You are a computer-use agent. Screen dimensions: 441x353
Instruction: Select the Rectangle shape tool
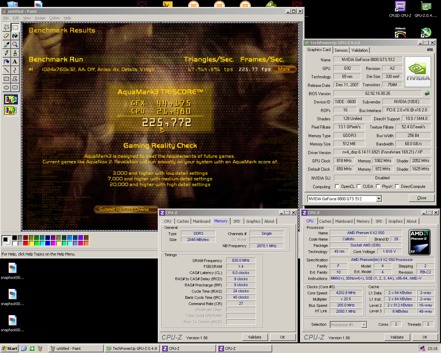[x=7, y=79]
